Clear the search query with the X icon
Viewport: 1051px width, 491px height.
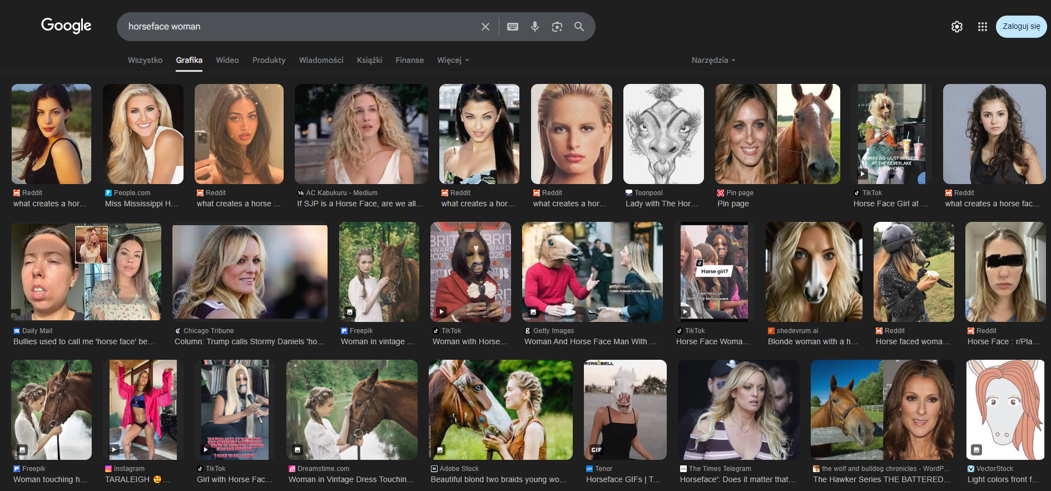click(x=485, y=27)
